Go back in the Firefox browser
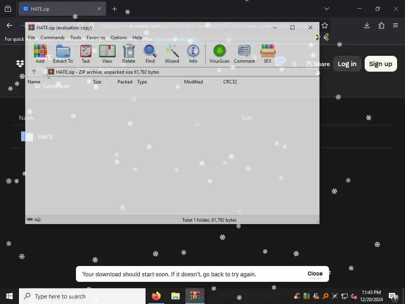Screen dimensions: 405x304 click(x=9, y=25)
